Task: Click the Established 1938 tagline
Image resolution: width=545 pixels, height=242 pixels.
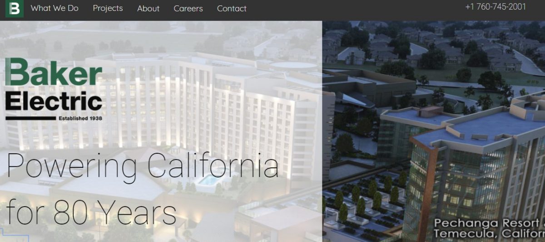Action: (80, 118)
